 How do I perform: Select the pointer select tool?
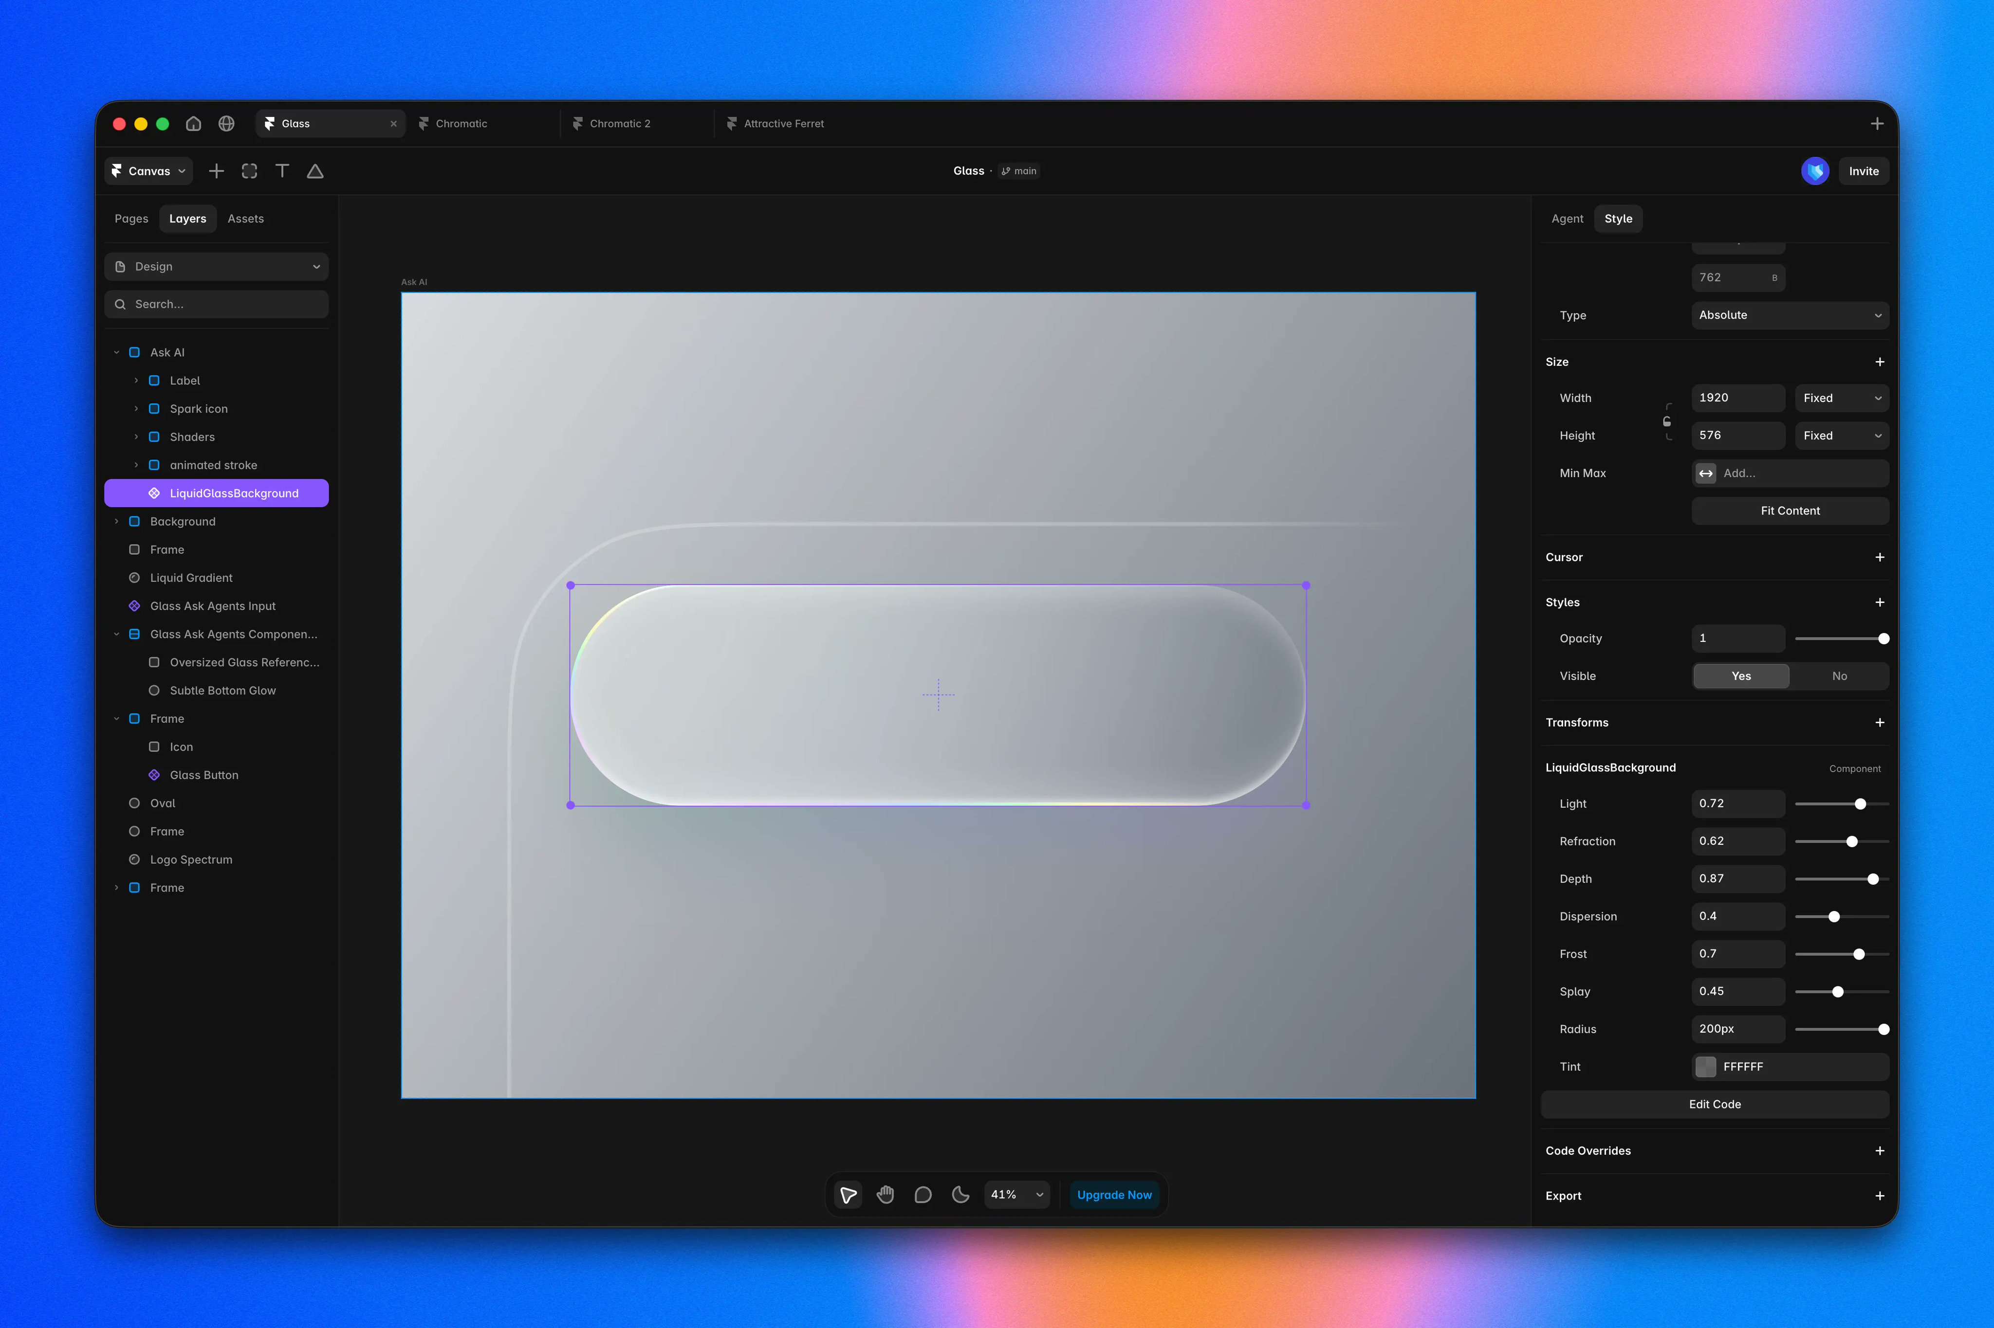[848, 1195]
